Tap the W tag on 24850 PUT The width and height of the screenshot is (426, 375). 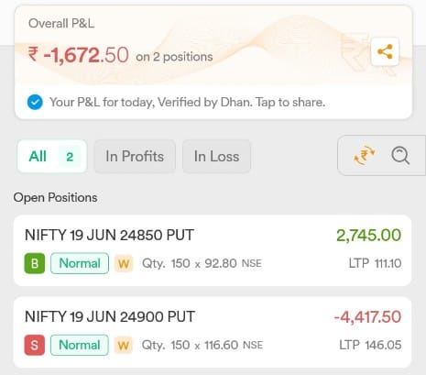124,263
